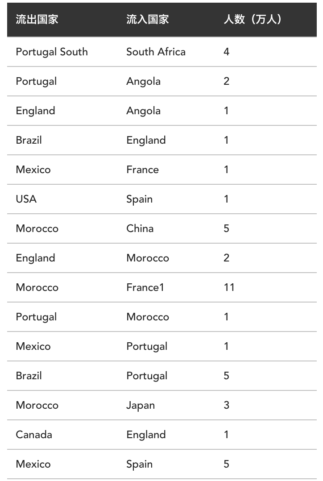323x481 pixels.
Task: Click the 'Canada' cell
Action: point(34,435)
